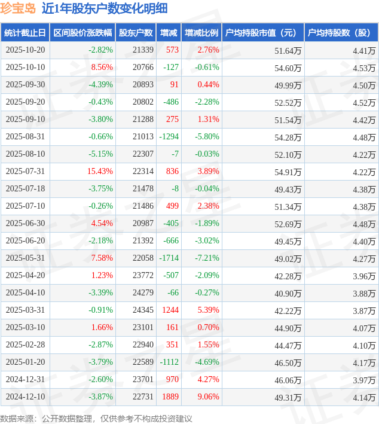Select the -1714 decrease value cell
The width and height of the screenshot is (379, 424).
point(169,258)
